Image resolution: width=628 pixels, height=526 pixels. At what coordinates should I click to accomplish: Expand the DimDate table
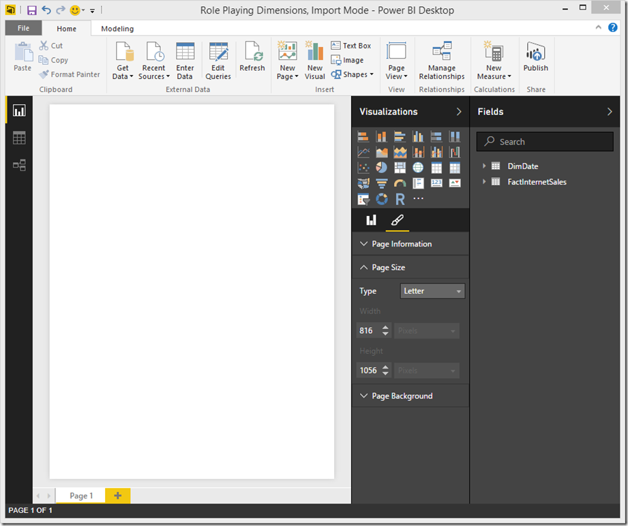click(484, 166)
